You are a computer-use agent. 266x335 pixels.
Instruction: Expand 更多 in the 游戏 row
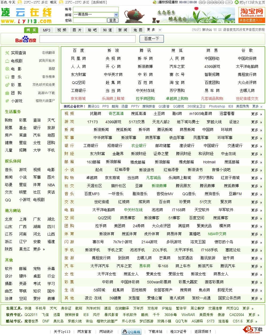[256, 122]
